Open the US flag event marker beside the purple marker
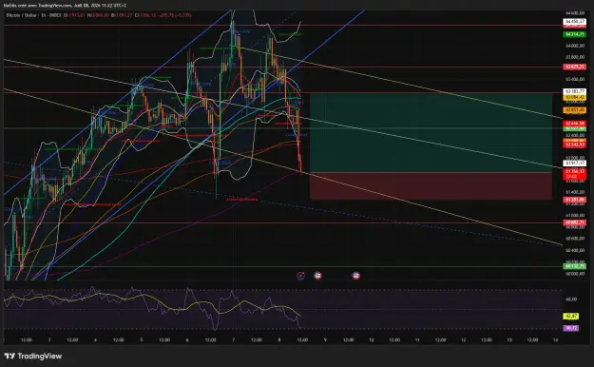Viewport: 594px width, 367px height. 317,276
